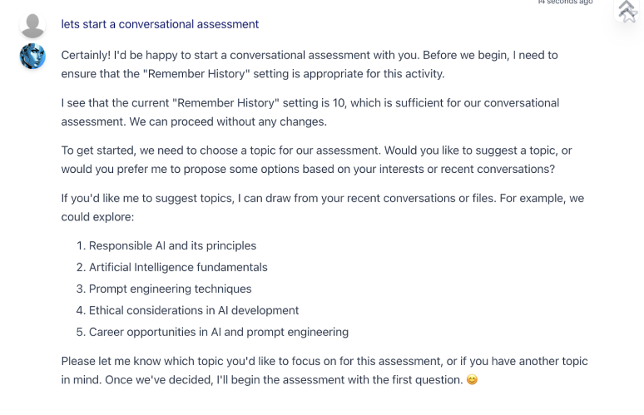644x415 pixels.
Task: Select topic "Career opportunities in AI and prompt engineering"
Action: point(219,332)
